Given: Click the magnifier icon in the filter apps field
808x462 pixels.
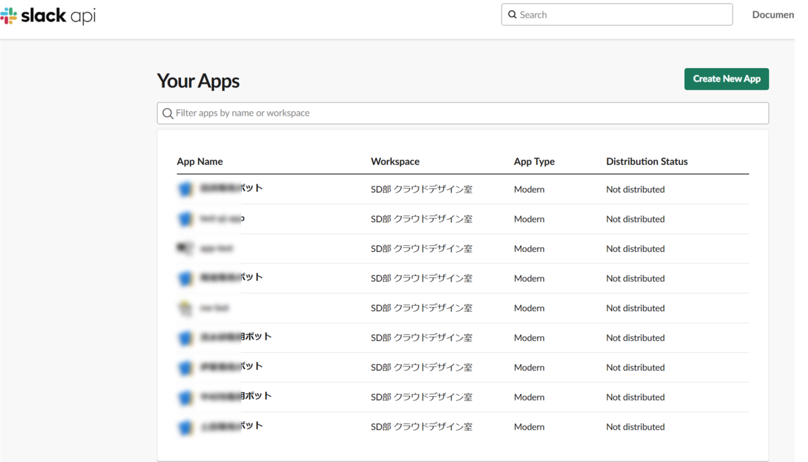Looking at the screenshot, I should [168, 113].
